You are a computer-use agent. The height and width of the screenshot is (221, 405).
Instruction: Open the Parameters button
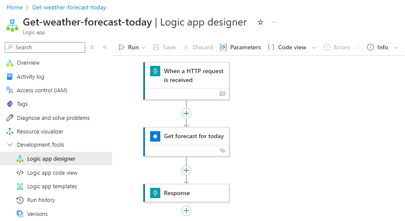[240, 47]
